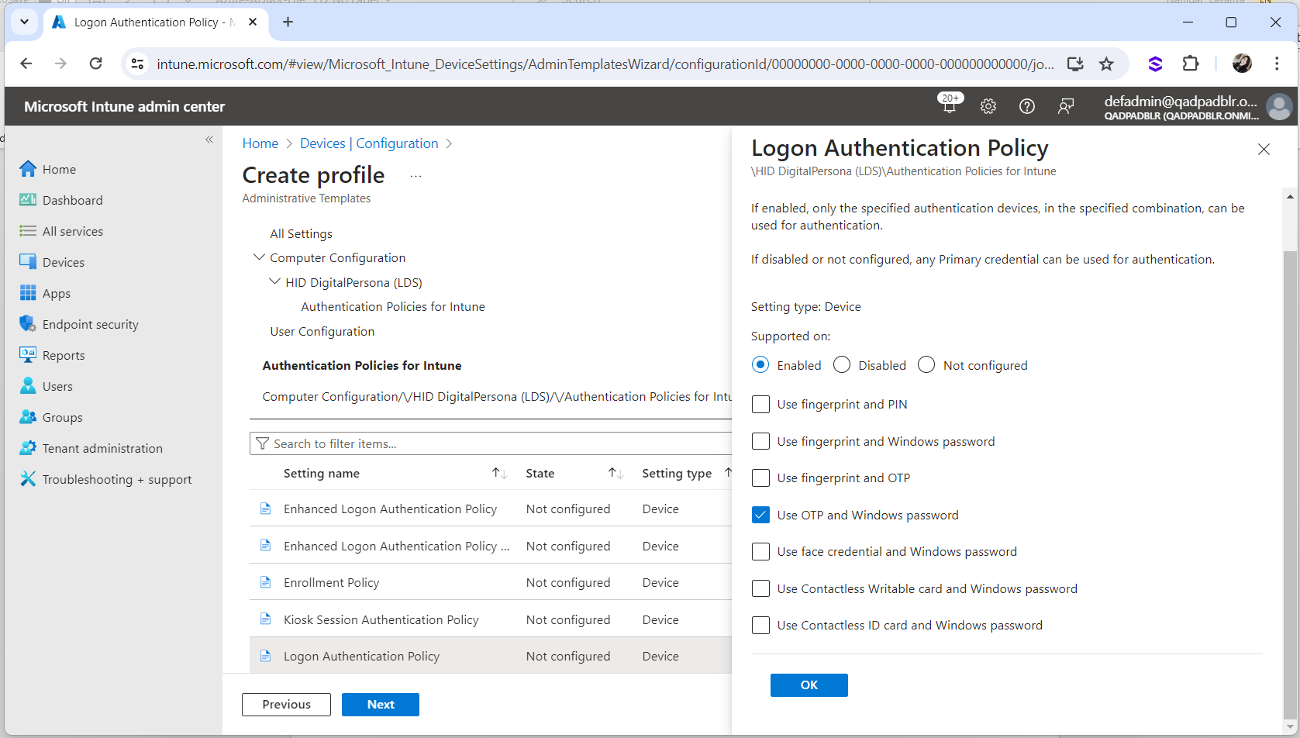Open the account avatar menu
This screenshot has height=738, width=1300.
tap(1278, 106)
